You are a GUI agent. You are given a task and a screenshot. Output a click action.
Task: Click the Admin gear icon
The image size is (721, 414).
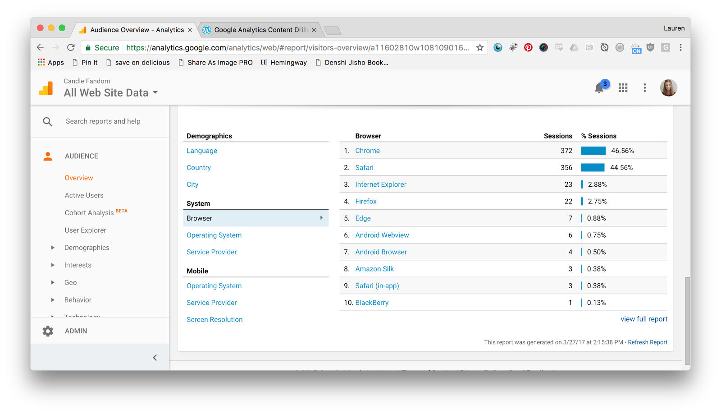pos(48,331)
